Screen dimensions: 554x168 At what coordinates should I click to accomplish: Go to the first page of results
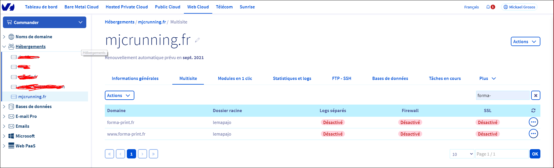pyautogui.click(x=109, y=154)
